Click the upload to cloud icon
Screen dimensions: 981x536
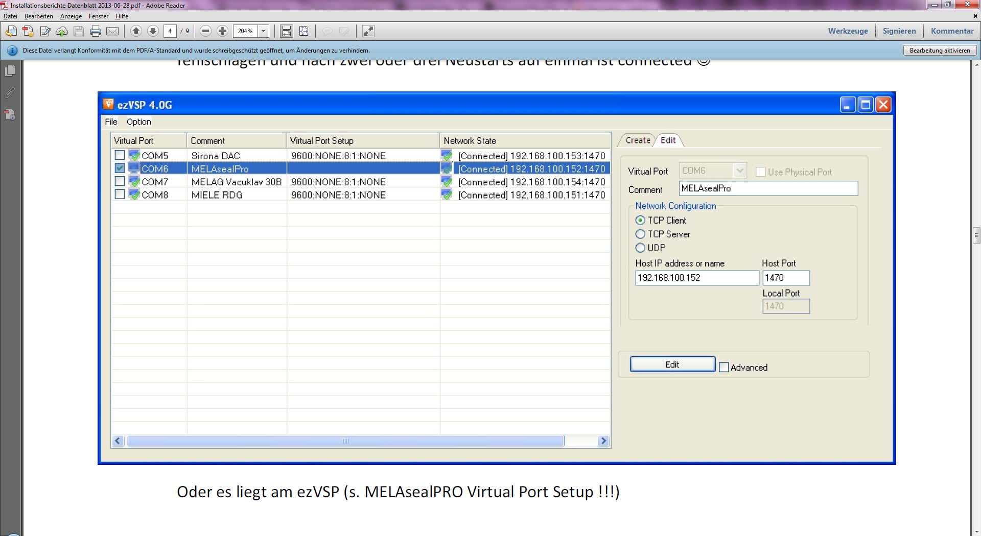click(x=62, y=31)
